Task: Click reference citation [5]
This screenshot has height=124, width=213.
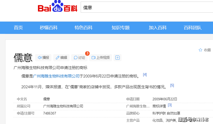Action: pos(172,85)
